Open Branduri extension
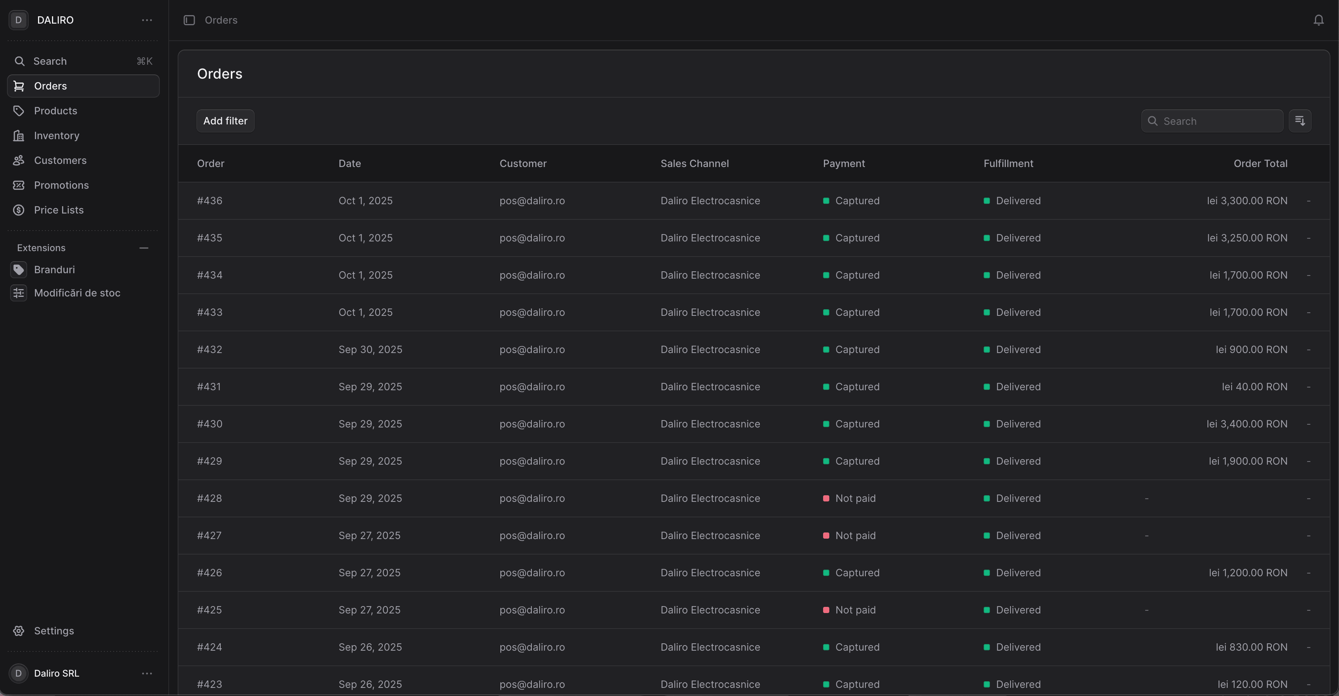Image resolution: width=1339 pixels, height=696 pixels. click(x=54, y=270)
